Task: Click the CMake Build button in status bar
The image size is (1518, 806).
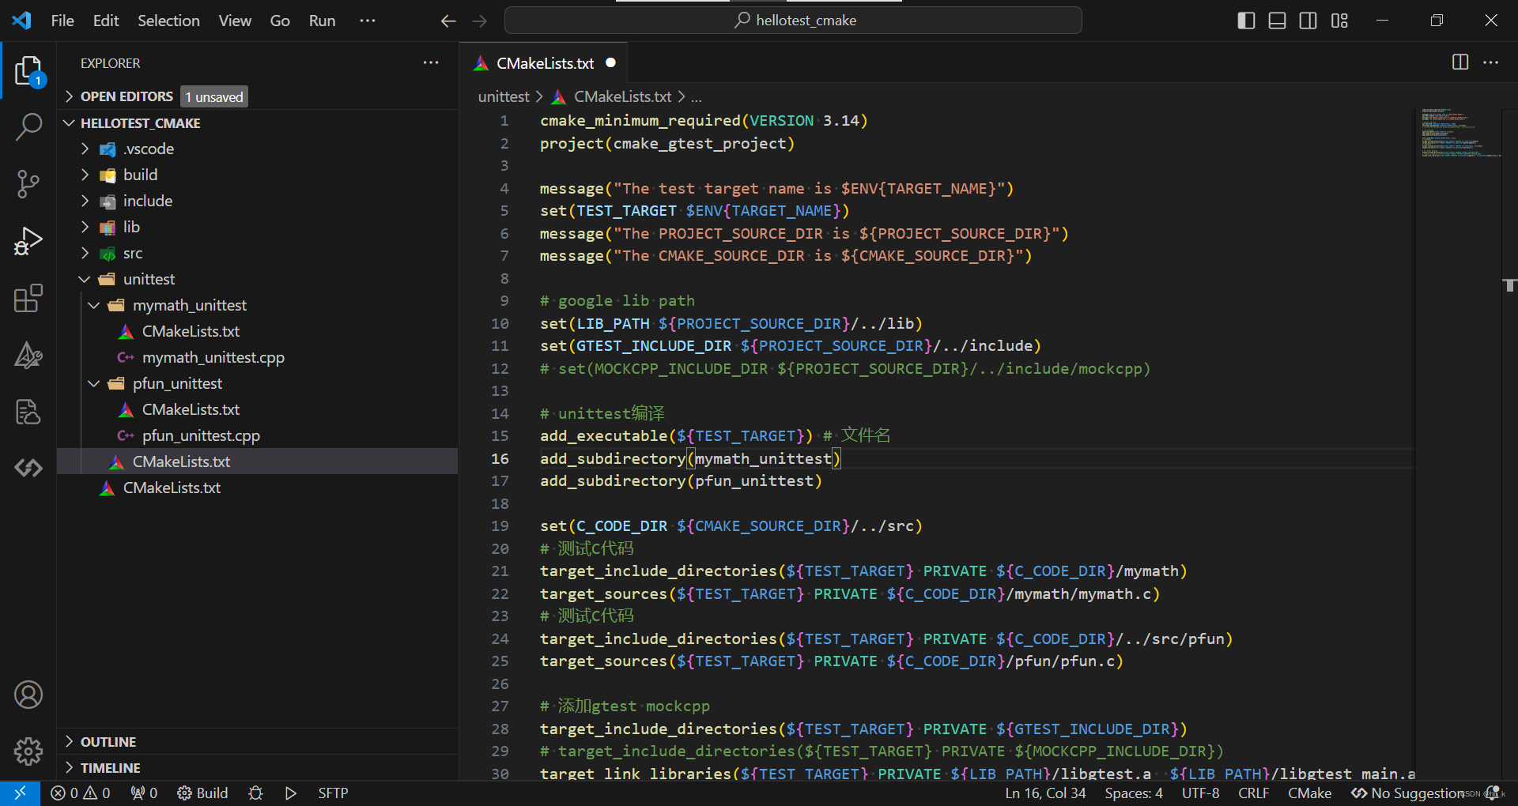Action: click(202, 793)
